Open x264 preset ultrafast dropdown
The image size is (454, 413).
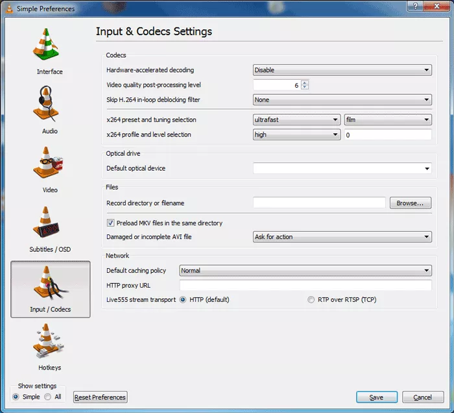pyautogui.click(x=296, y=119)
